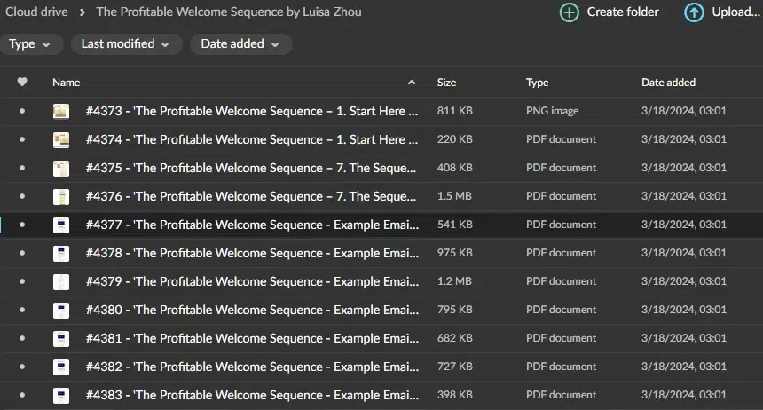Select file name #4381 Example Email

click(252, 338)
